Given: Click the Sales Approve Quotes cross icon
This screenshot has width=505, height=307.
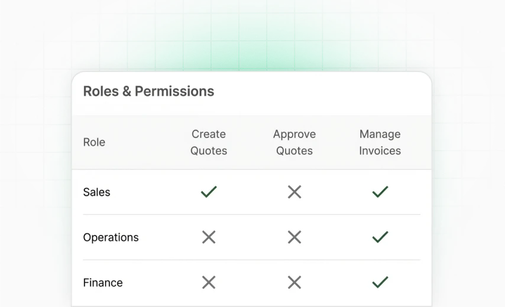Looking at the screenshot, I should [x=294, y=192].
